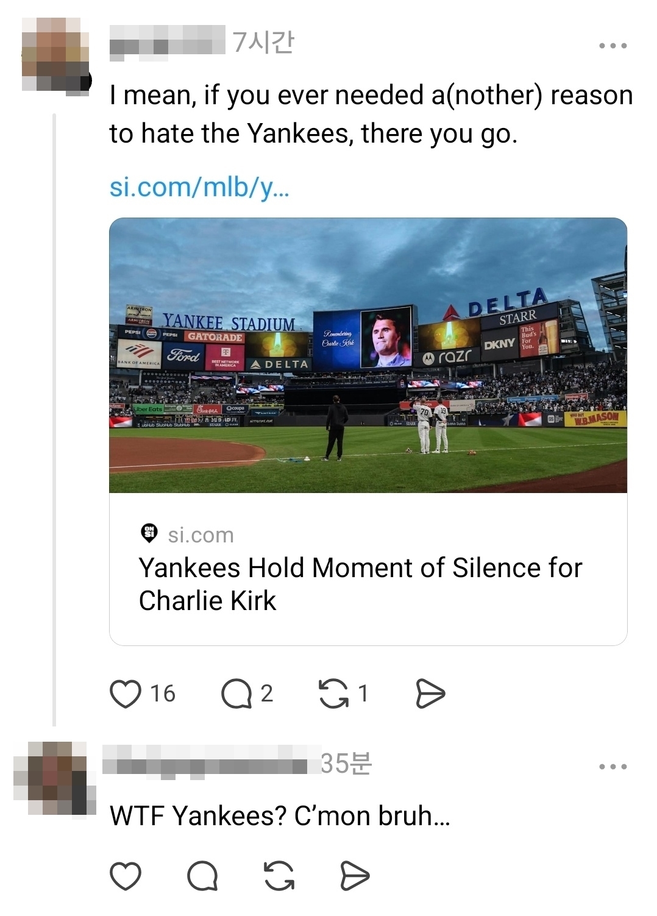
Task: Tap the si.com source label in card
Action: pyautogui.click(x=201, y=535)
